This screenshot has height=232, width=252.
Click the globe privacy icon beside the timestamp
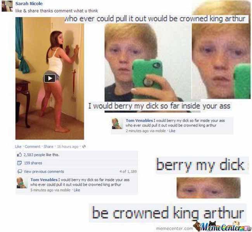coord(84,146)
